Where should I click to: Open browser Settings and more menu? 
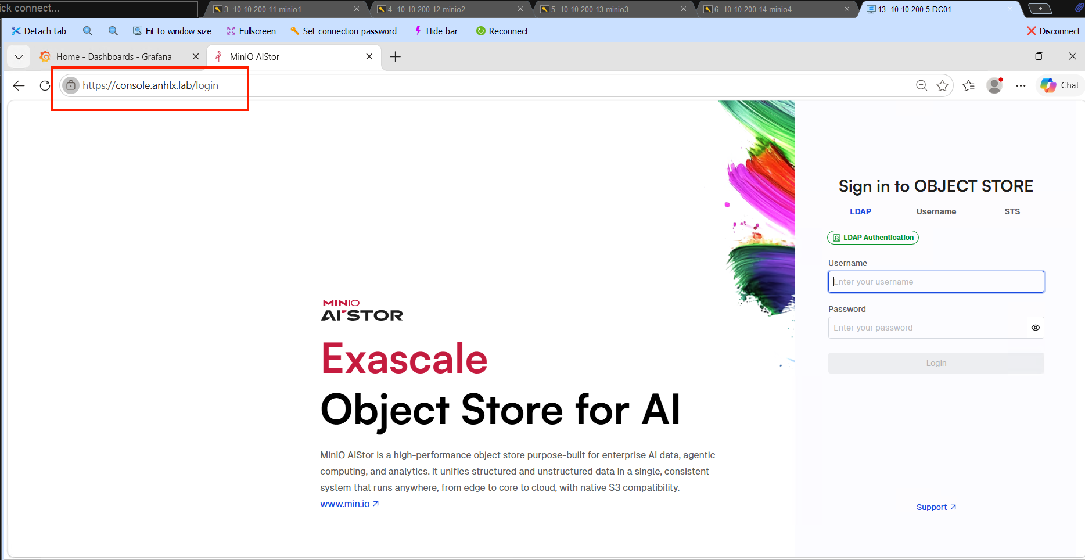click(x=1021, y=86)
